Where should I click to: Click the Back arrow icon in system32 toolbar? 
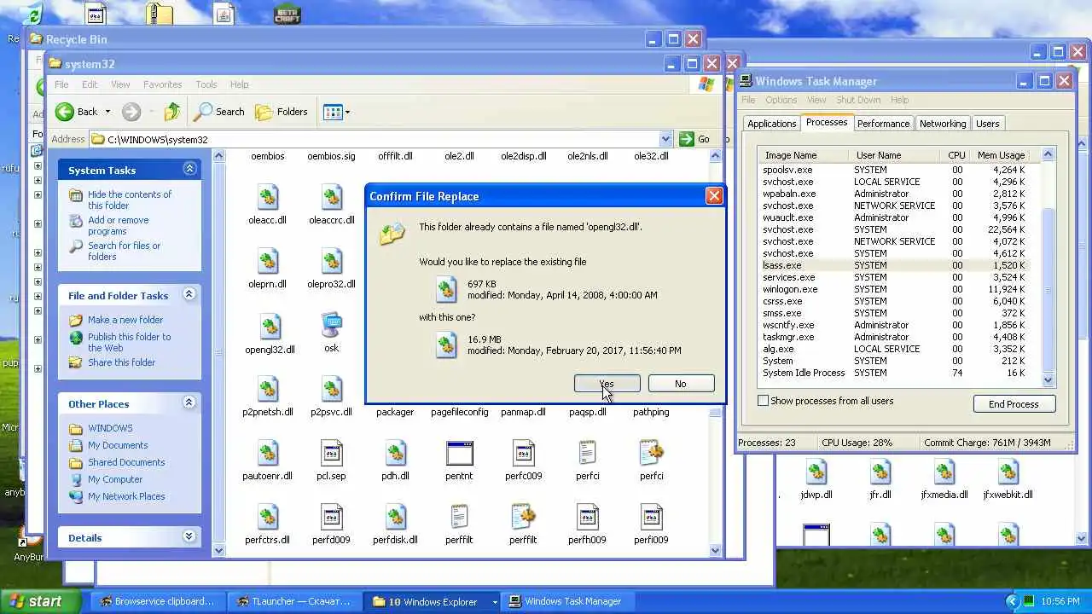click(x=65, y=112)
